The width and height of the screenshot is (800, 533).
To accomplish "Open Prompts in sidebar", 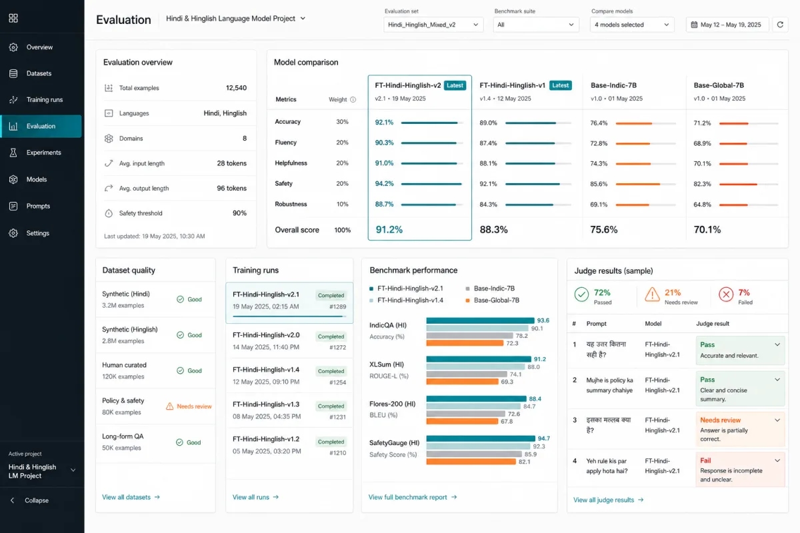I will tap(41, 207).
